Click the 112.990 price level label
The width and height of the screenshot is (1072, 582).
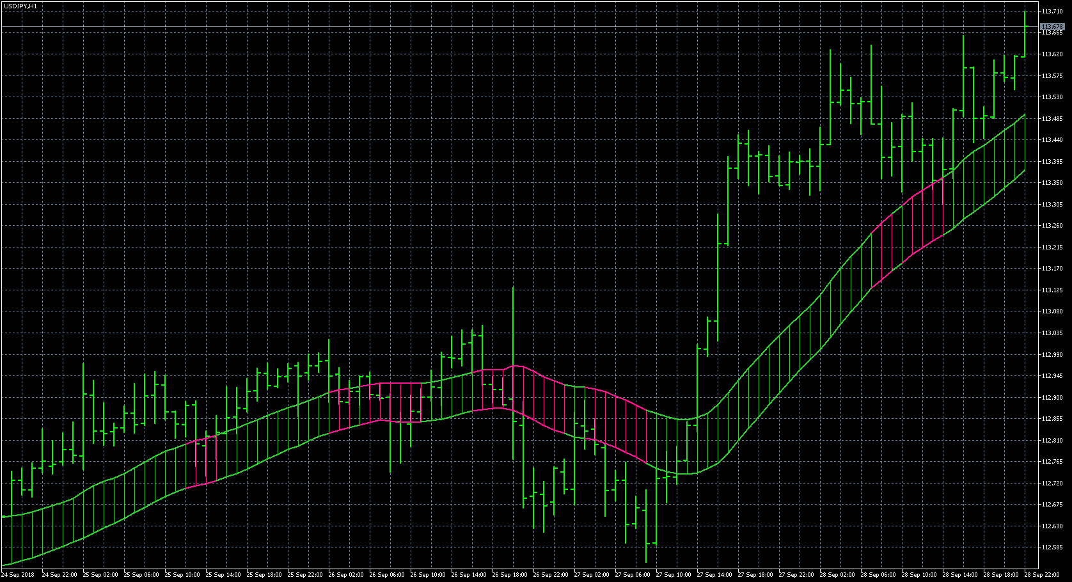click(1052, 354)
